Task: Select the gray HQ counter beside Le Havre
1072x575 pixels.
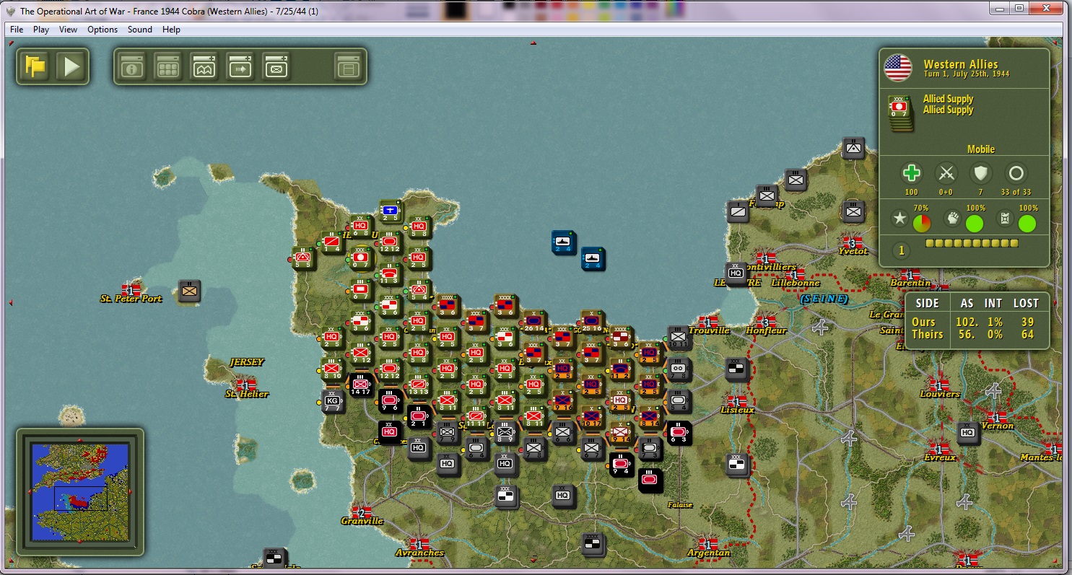Action: pos(736,273)
